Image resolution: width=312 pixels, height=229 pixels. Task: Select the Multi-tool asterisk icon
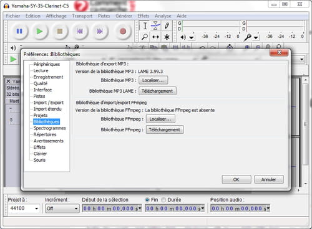167,37
